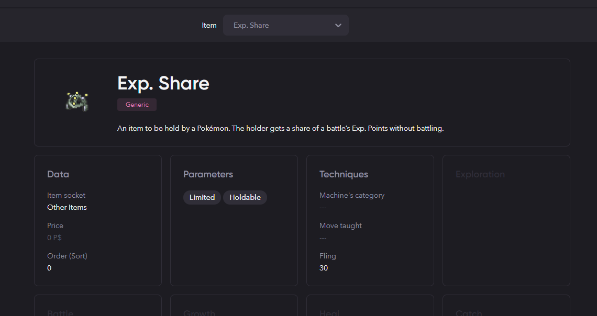Select the "Other Items" socket value

(x=67, y=207)
